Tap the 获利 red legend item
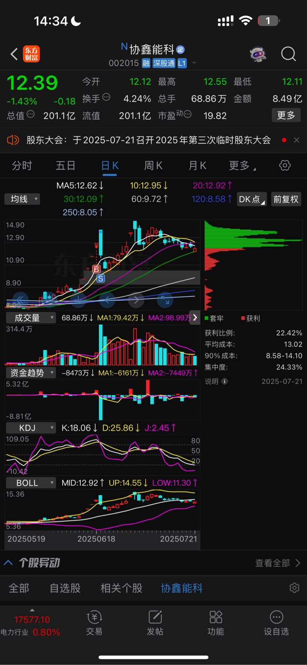 tap(251, 318)
